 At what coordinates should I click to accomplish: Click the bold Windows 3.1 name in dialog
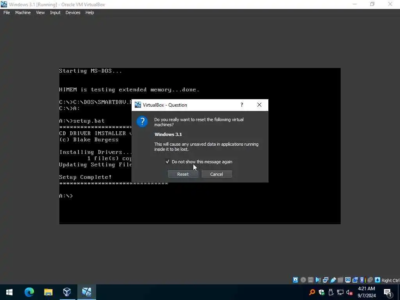tap(168, 134)
